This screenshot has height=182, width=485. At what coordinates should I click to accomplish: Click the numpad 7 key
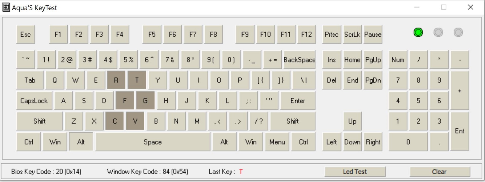point(398,80)
